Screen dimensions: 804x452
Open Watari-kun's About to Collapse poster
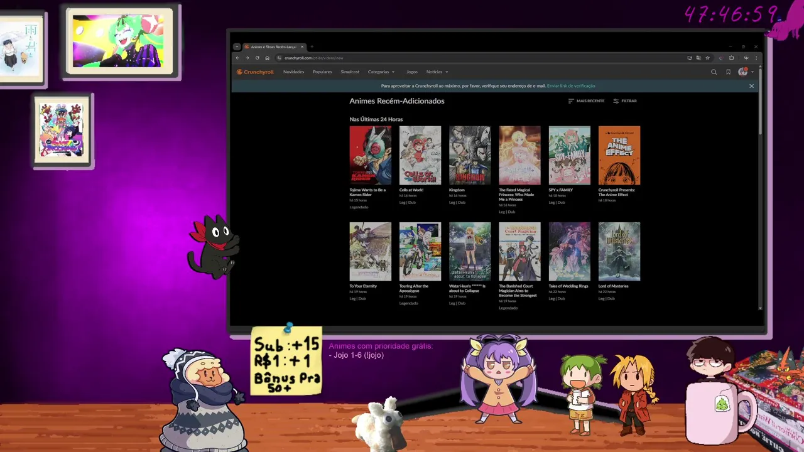[x=470, y=251]
